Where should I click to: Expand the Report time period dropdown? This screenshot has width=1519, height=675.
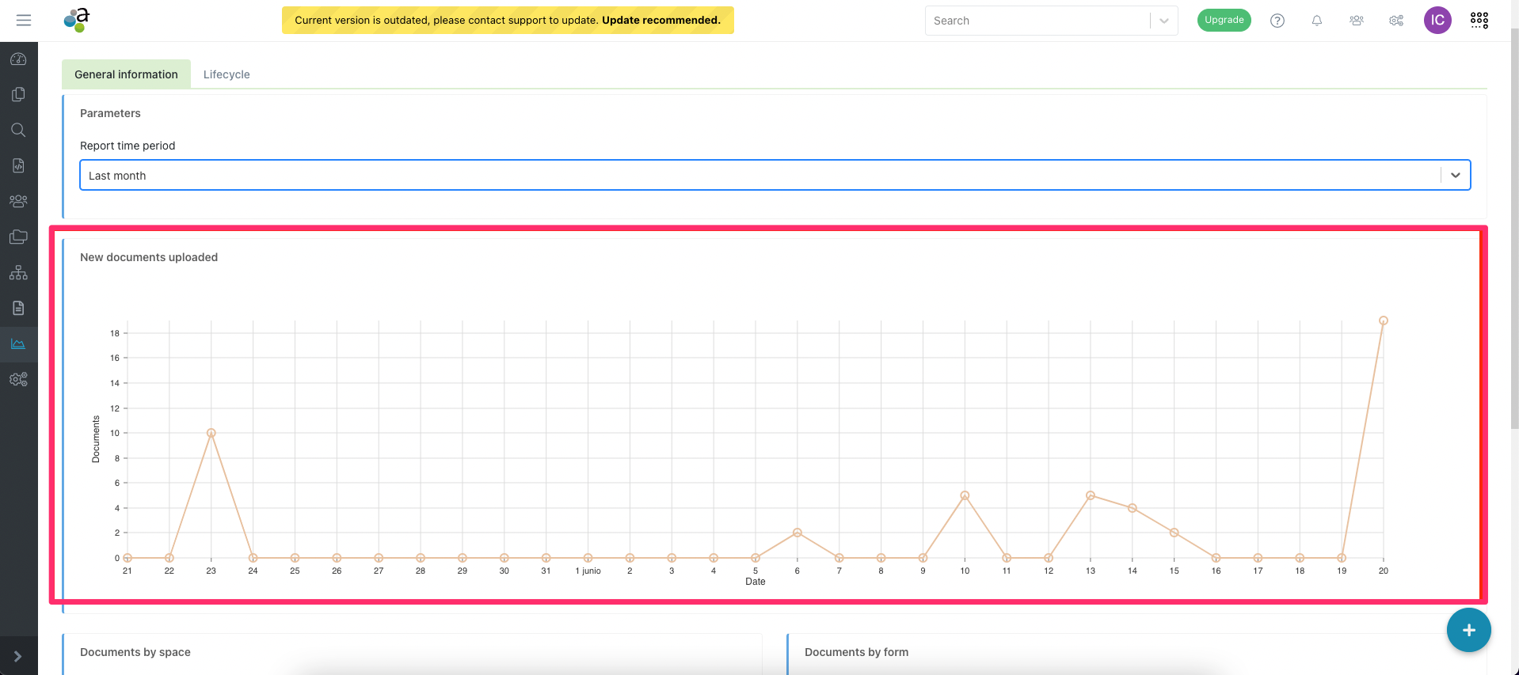1455,176
